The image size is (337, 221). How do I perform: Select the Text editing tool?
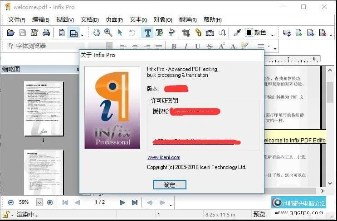tap(147, 33)
